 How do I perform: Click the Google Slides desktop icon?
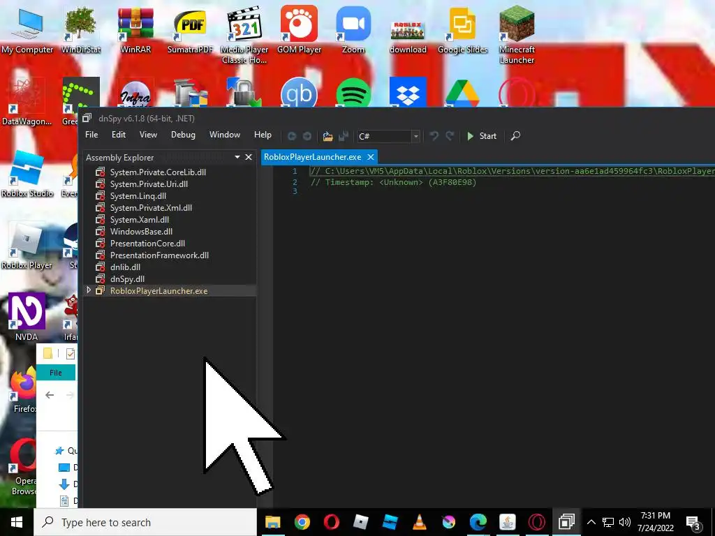click(x=462, y=31)
